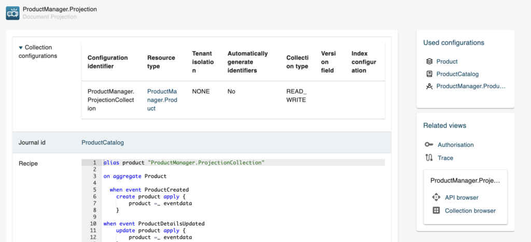This screenshot has width=531, height=242.
Task: Click the Product layers icon
Action: [x=429, y=62]
